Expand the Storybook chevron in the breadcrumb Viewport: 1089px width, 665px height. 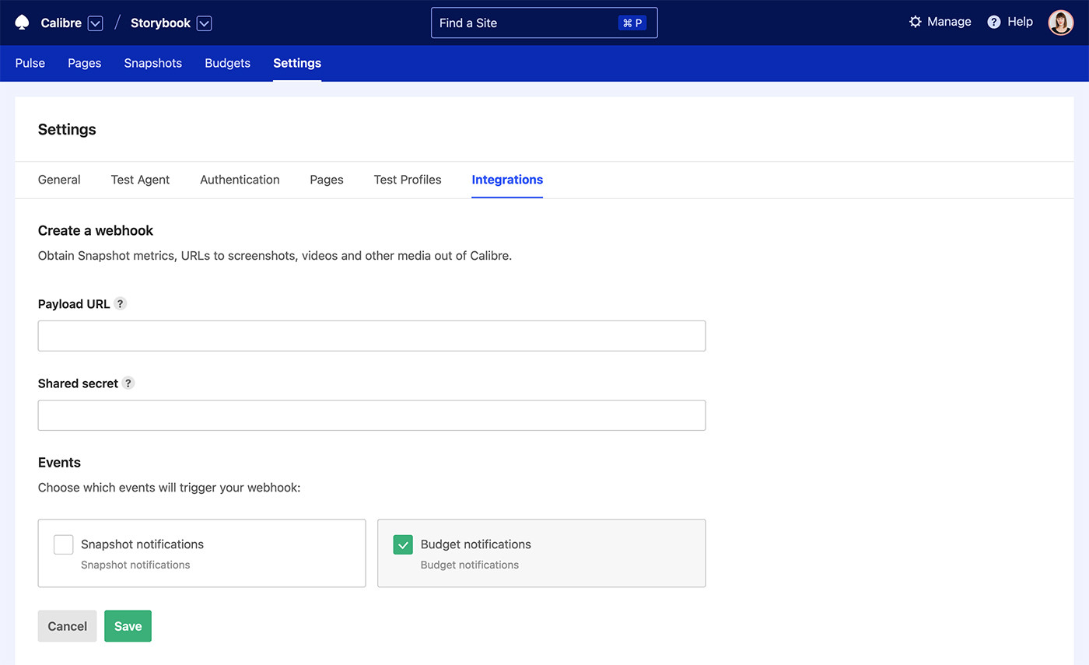pyautogui.click(x=204, y=23)
